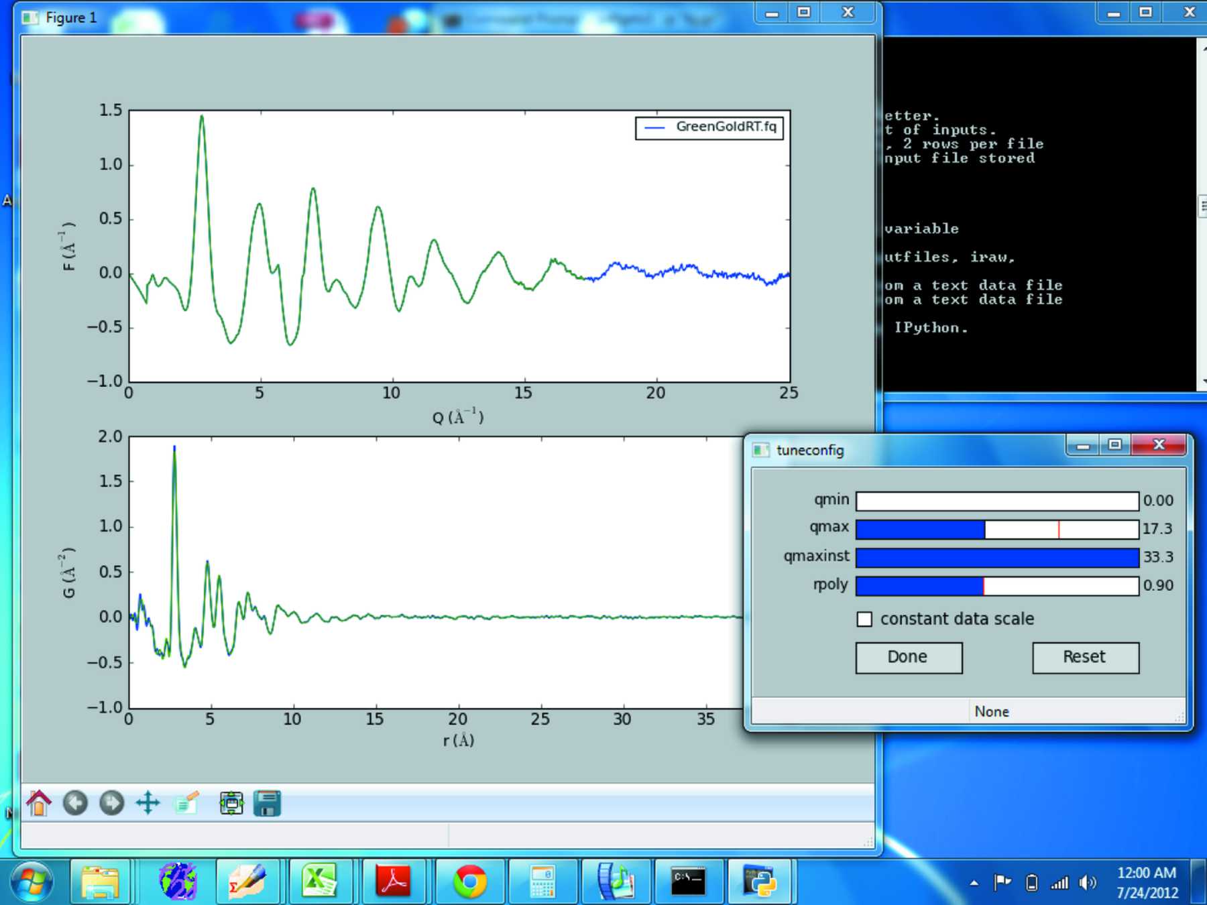Open Calculator from the taskbar
Viewport: 1207px width, 905px height.
click(542, 882)
